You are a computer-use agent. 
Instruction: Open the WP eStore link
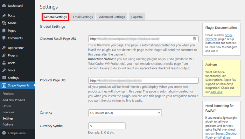tap(224, 137)
